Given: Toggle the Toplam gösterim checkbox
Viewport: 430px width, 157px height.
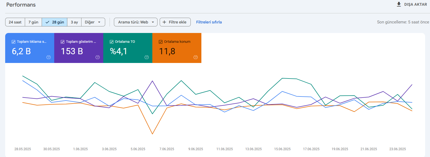Looking at the screenshot, I should pos(62,42).
